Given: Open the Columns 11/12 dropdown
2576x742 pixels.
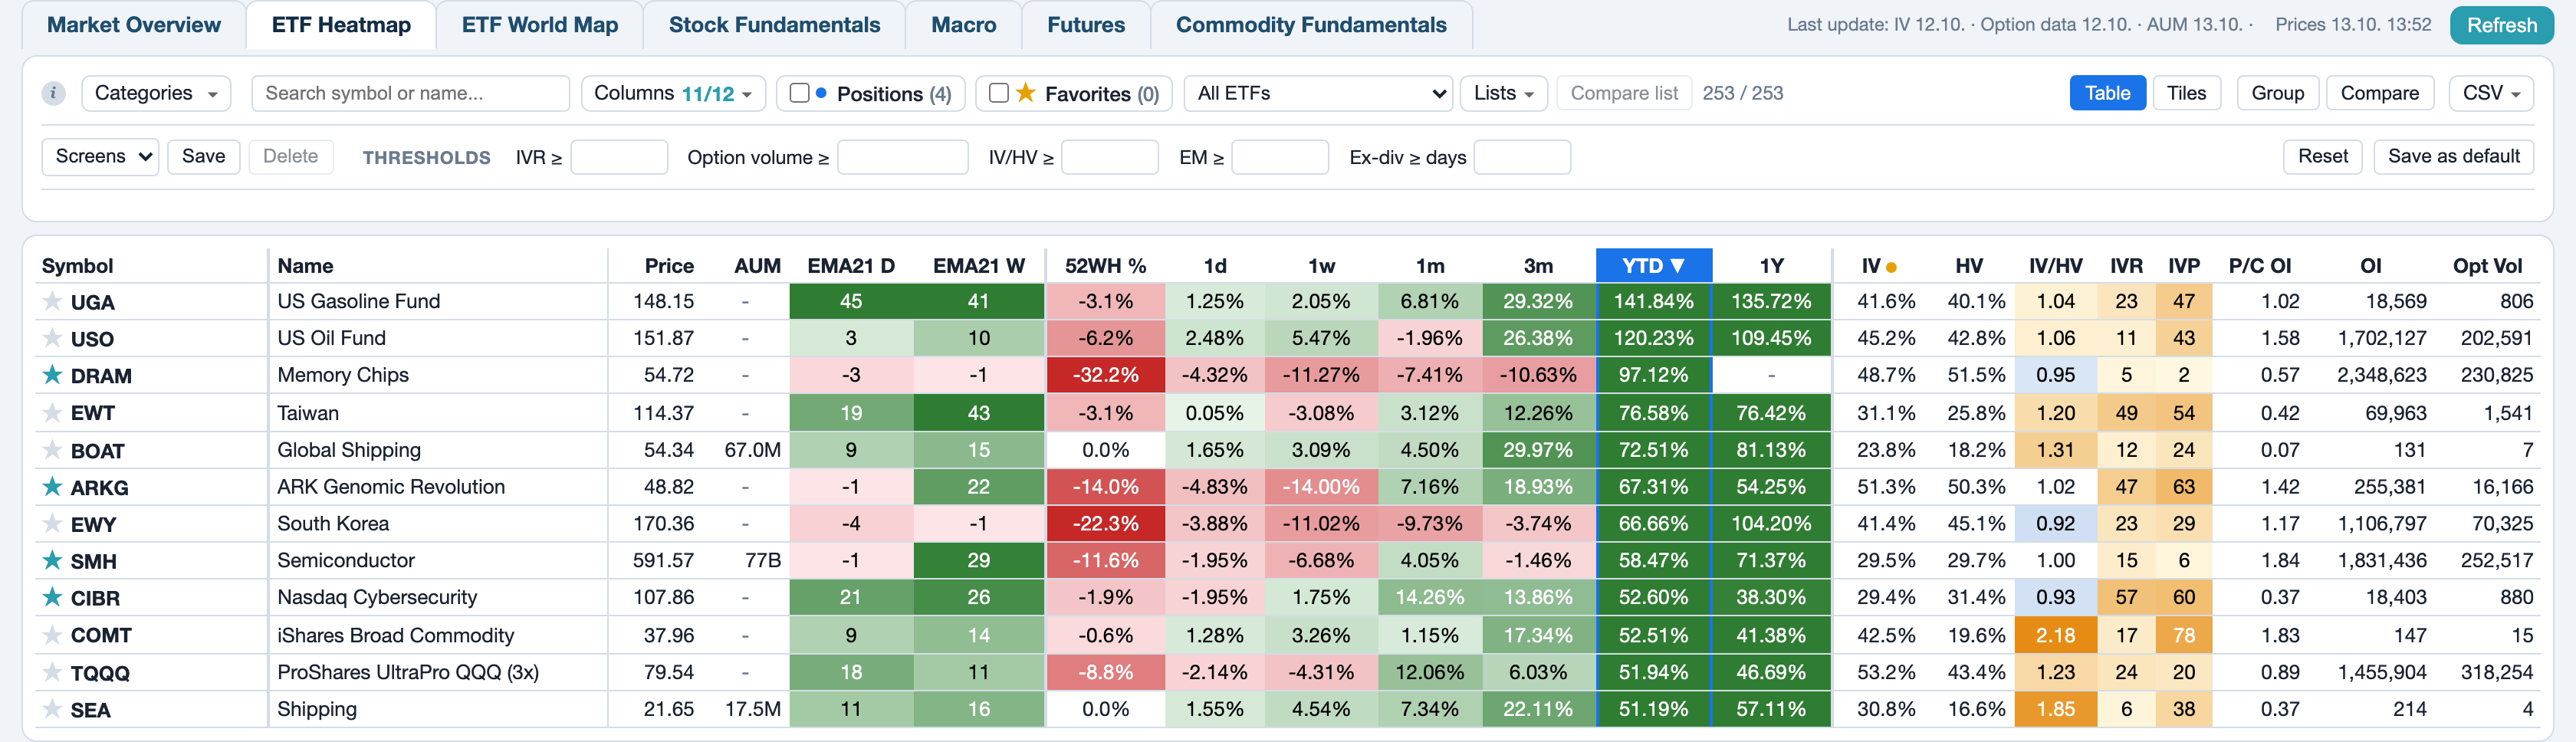Looking at the screenshot, I should (x=673, y=93).
